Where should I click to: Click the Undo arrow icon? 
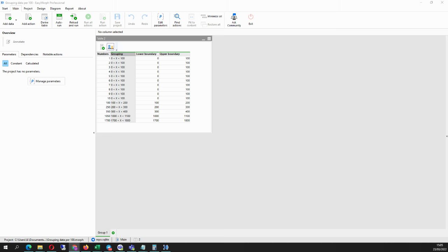[131, 17]
